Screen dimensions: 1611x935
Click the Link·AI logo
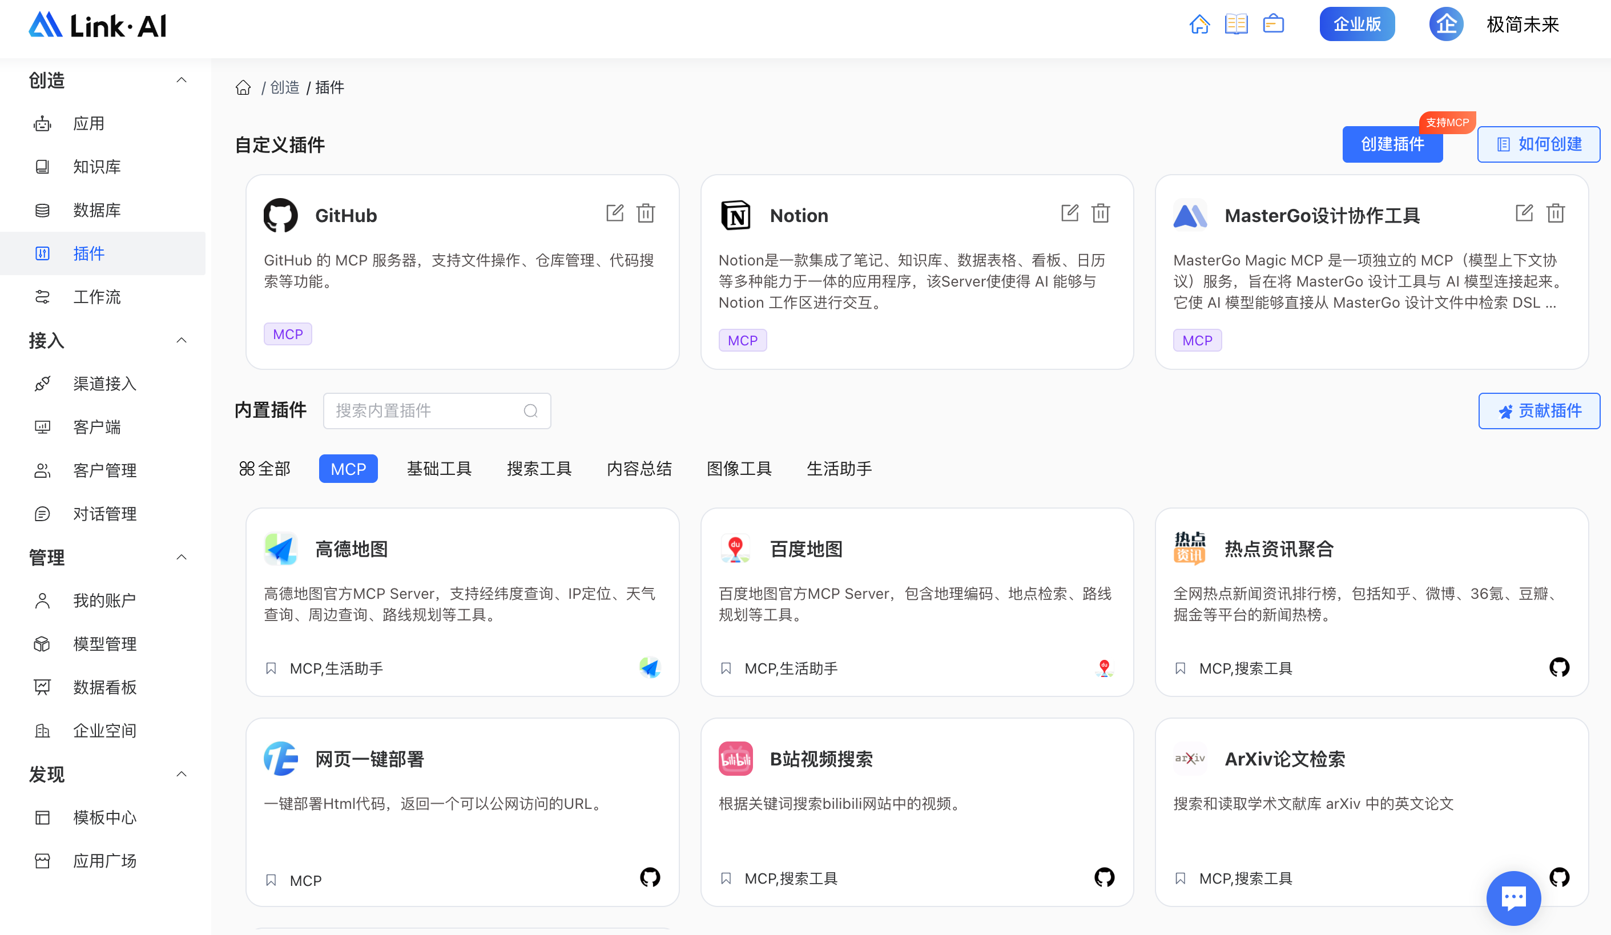click(x=97, y=25)
